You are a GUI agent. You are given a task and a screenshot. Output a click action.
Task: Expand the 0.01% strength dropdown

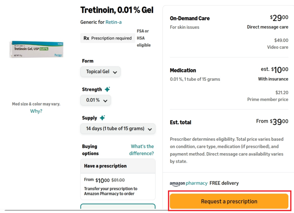click(x=96, y=100)
